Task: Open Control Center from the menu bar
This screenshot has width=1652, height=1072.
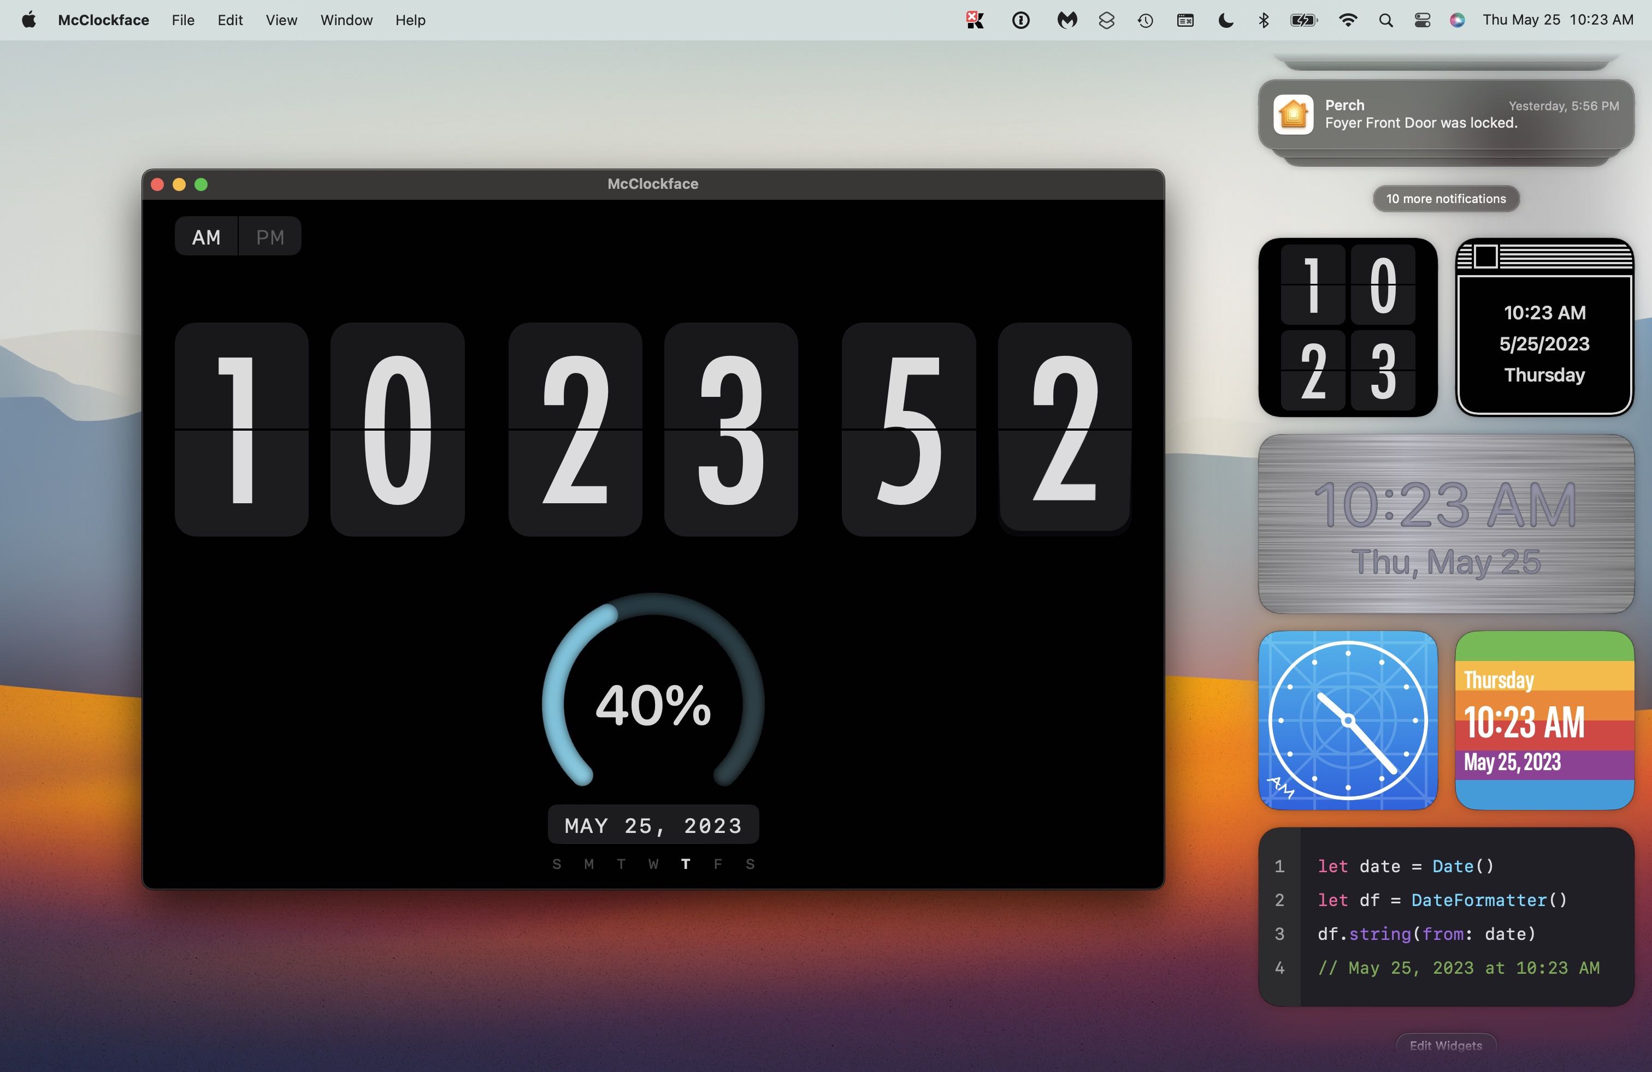Action: pos(1422,20)
